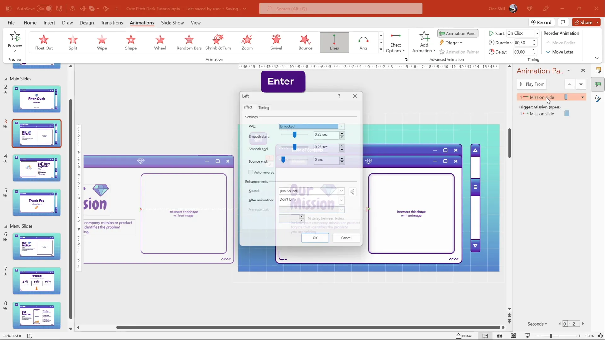Apply the Random Bars animation effect
The width and height of the screenshot is (605, 340).
tap(189, 42)
